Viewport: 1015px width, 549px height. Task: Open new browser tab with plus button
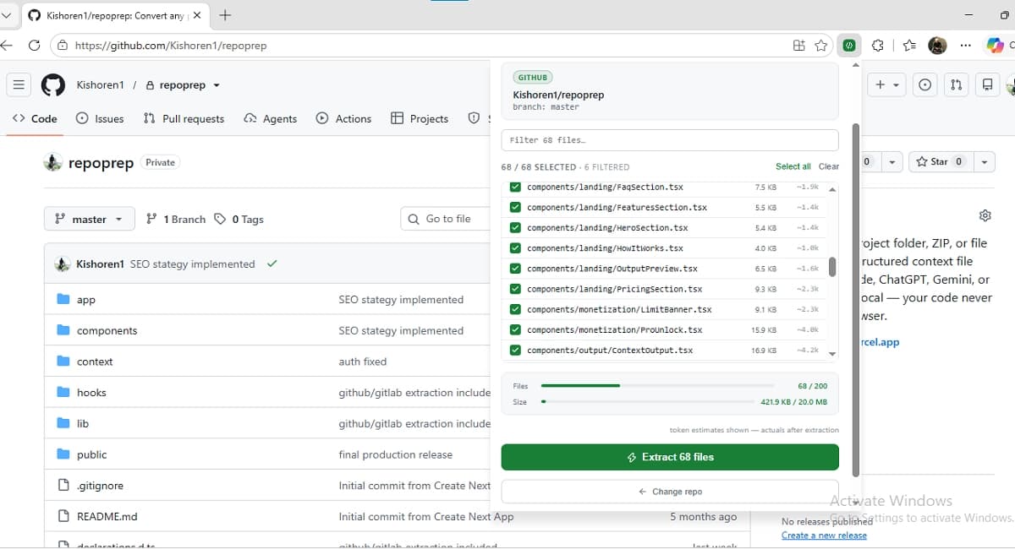click(x=226, y=15)
